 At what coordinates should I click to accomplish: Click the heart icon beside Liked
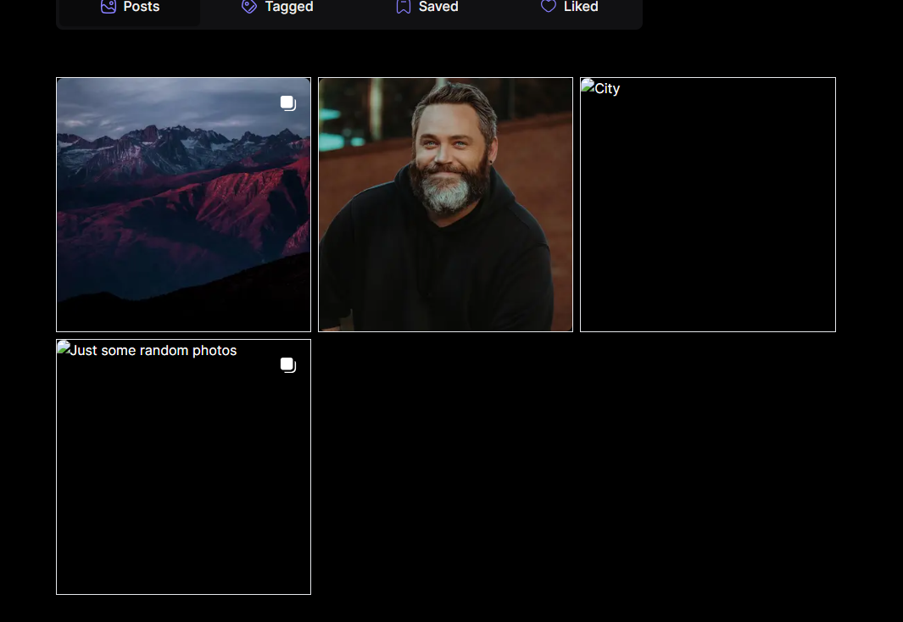549,6
